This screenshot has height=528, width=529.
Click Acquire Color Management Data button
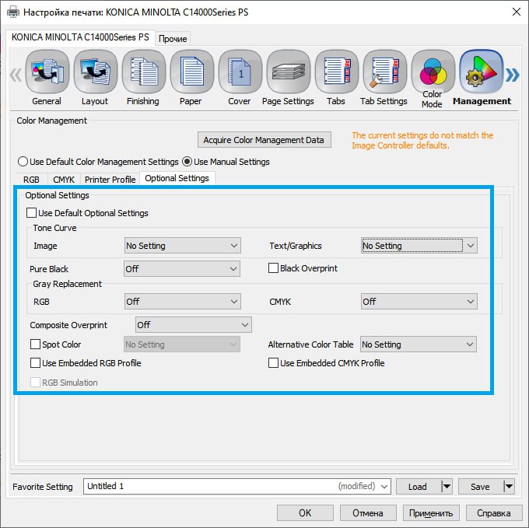click(264, 140)
